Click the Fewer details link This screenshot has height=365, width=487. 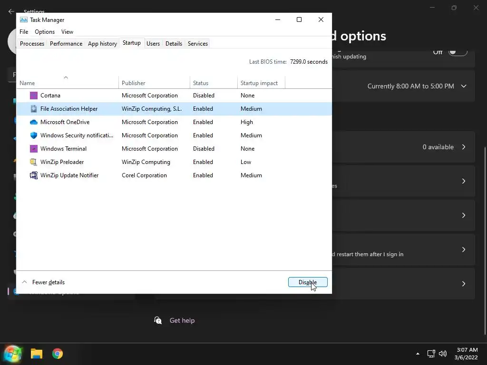49,282
